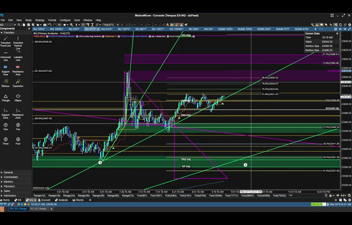Viewport: 352px width, 225px height.
Task: Open the Account page tab
Action: pos(44,200)
